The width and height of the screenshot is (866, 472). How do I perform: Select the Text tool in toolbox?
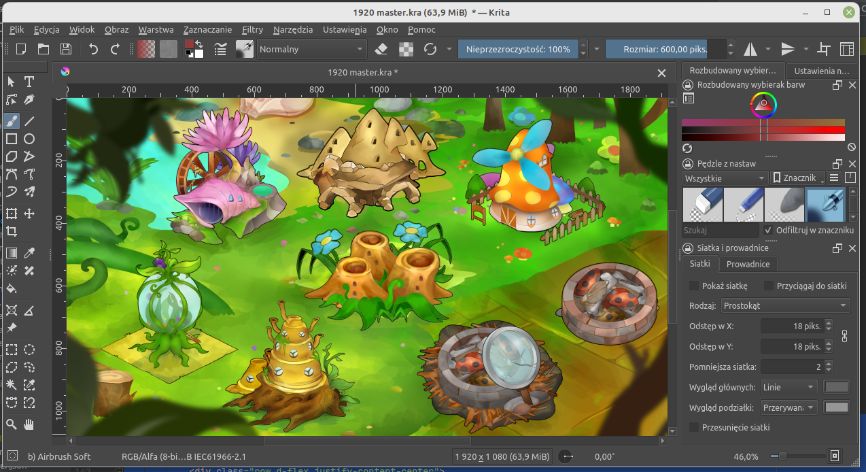29,82
